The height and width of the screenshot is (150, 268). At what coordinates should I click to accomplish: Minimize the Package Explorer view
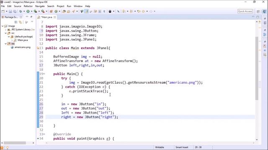[27, 17]
